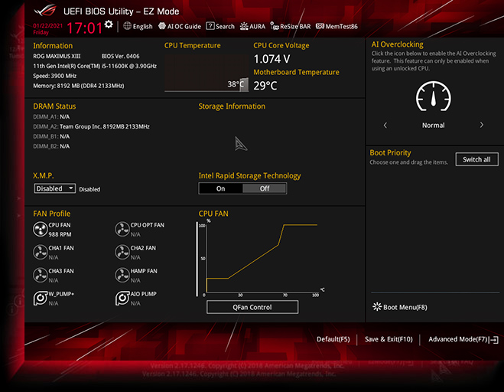Click the 988 RPM fan speed
This screenshot has height=392, width=504.
point(60,234)
